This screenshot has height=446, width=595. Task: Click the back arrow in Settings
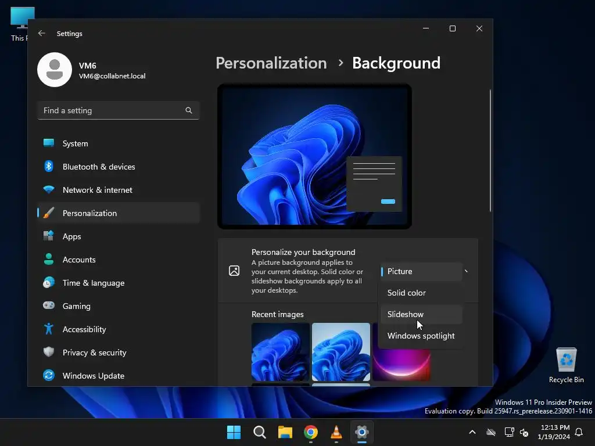[x=42, y=33]
